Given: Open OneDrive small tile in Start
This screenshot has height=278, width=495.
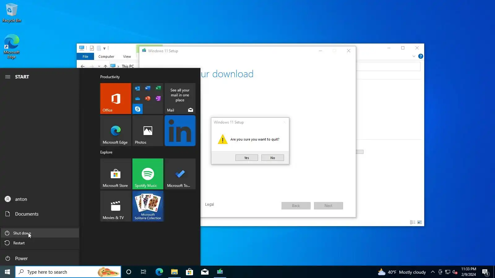Looking at the screenshot, I should (x=137, y=99).
